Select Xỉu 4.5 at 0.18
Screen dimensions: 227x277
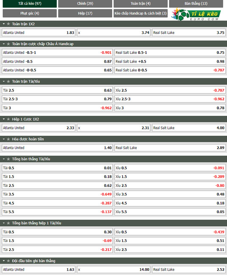click(x=170, y=203)
